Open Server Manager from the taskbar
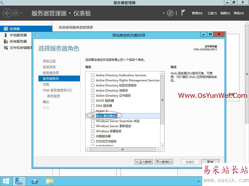 pos(19,181)
